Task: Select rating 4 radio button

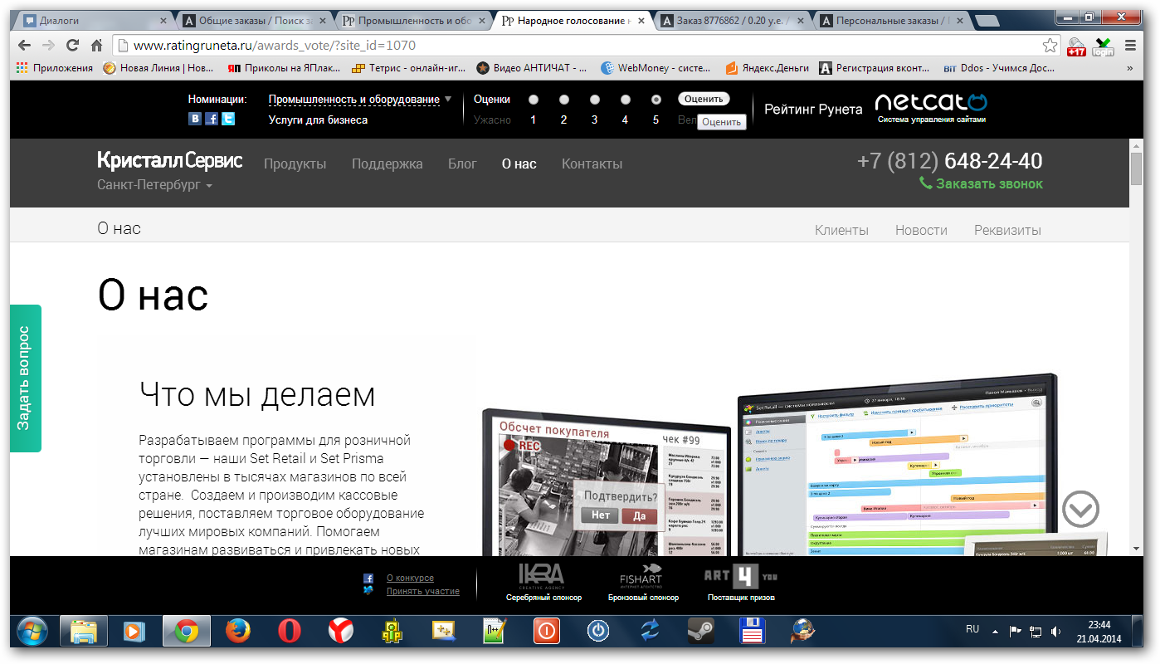Action: (626, 100)
